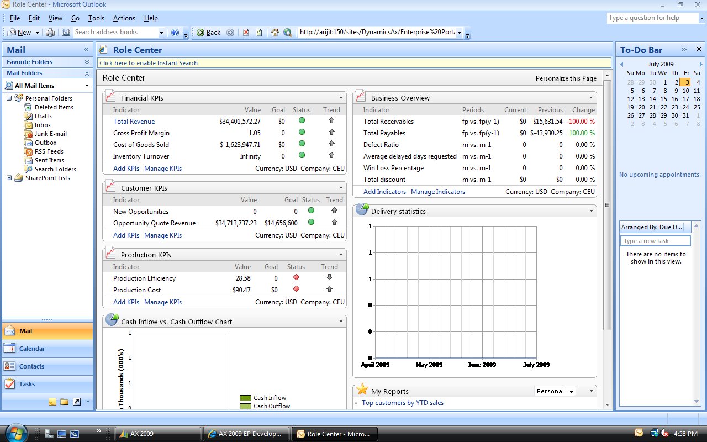
Task: Open the View menu
Action: tap(55, 18)
